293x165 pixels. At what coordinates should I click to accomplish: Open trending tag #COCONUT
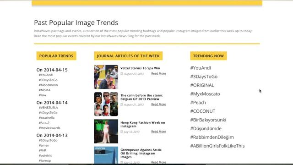(x=203, y=111)
